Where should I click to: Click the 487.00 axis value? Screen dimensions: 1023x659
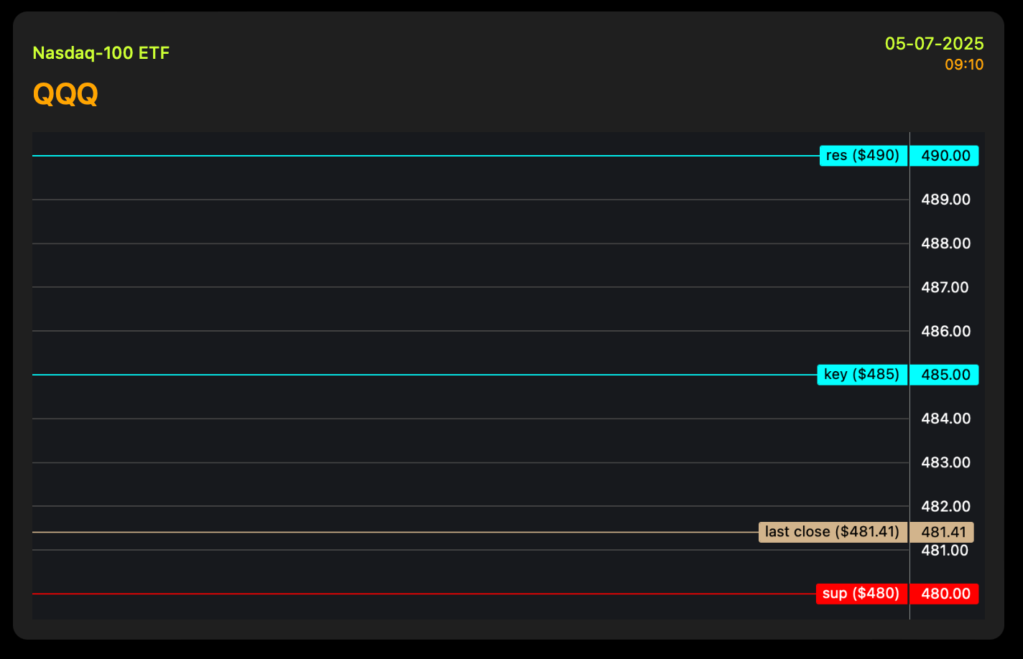coord(945,287)
